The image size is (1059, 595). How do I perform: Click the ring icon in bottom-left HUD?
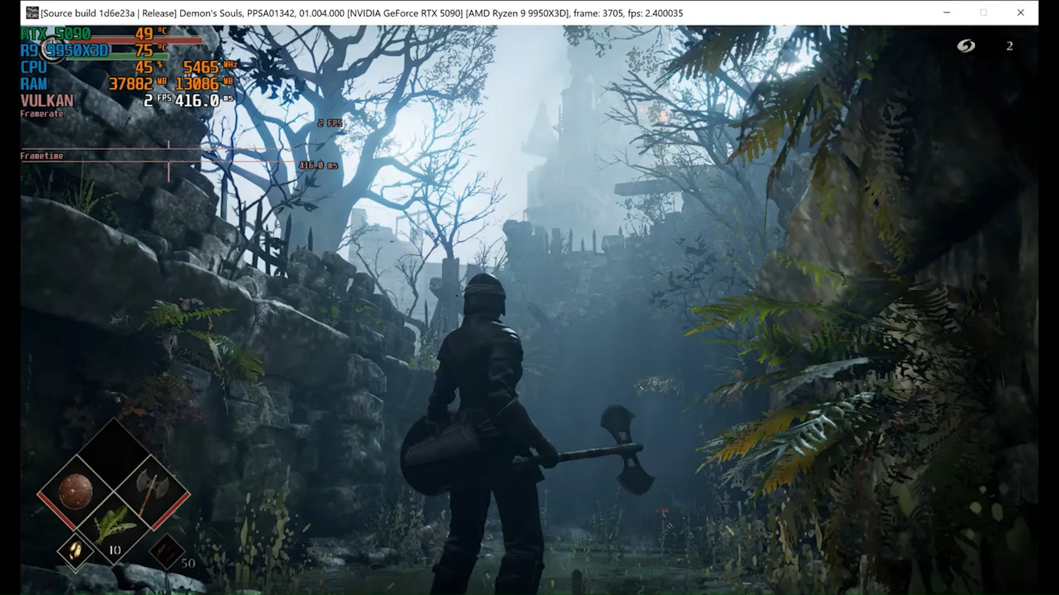click(76, 549)
